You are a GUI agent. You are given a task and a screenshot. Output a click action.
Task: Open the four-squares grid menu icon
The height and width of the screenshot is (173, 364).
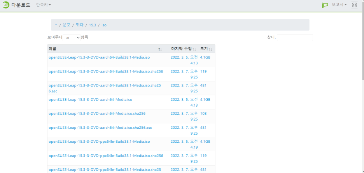coord(354,5)
